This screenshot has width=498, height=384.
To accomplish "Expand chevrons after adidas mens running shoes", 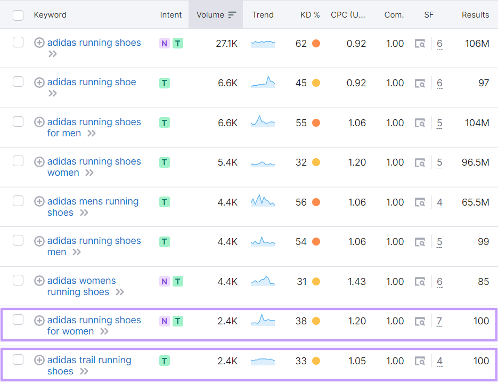I will pos(84,213).
